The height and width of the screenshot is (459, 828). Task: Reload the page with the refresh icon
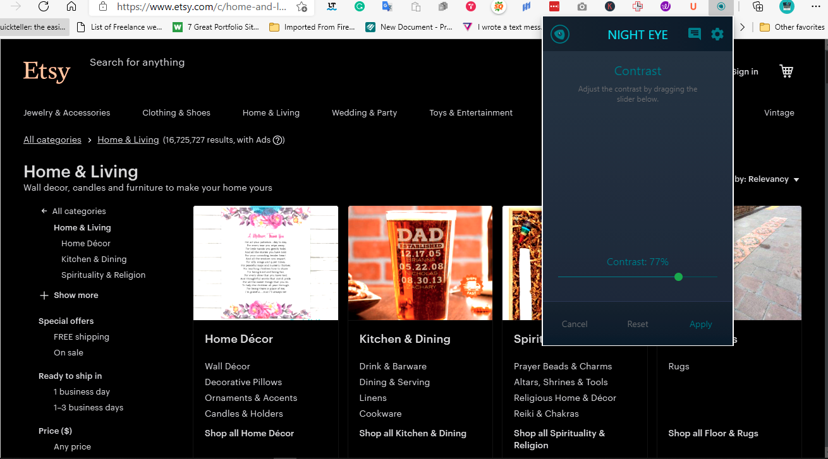(x=44, y=7)
